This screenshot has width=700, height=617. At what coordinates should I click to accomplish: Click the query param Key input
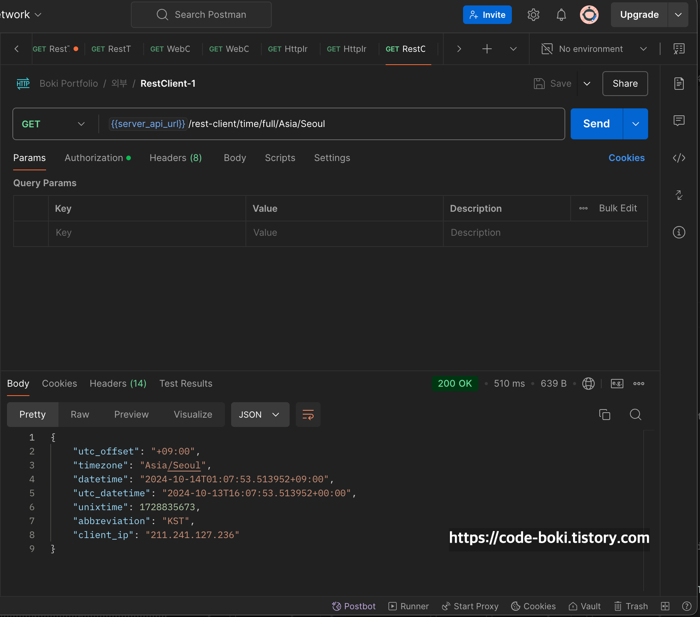click(x=147, y=233)
